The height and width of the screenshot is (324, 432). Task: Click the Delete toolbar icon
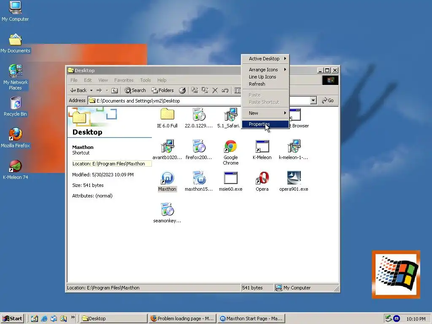pos(215,90)
